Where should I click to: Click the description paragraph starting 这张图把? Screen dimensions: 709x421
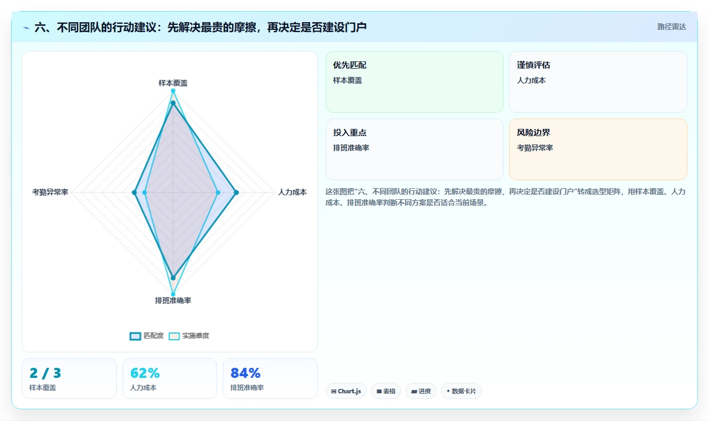506,197
